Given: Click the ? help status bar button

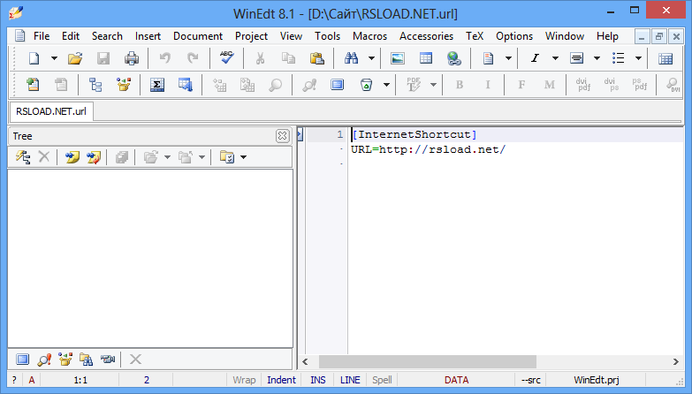Looking at the screenshot, I should pyautogui.click(x=14, y=380).
